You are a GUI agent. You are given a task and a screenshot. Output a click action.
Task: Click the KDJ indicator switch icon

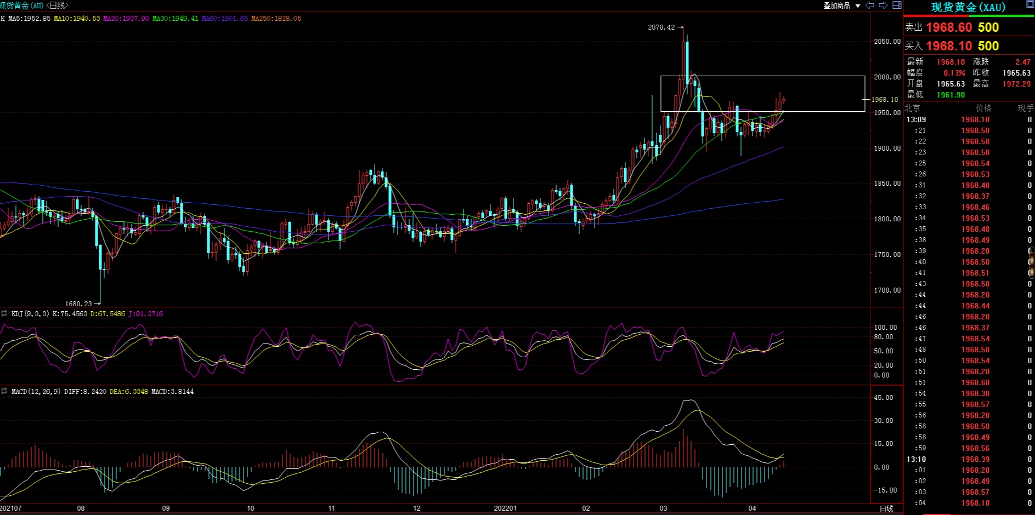(x=4, y=314)
